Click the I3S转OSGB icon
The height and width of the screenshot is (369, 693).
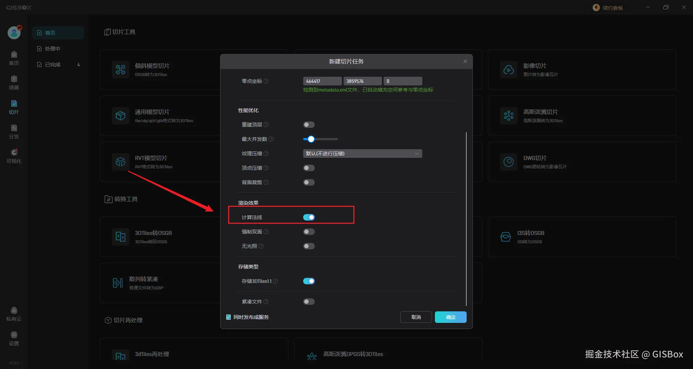click(506, 236)
